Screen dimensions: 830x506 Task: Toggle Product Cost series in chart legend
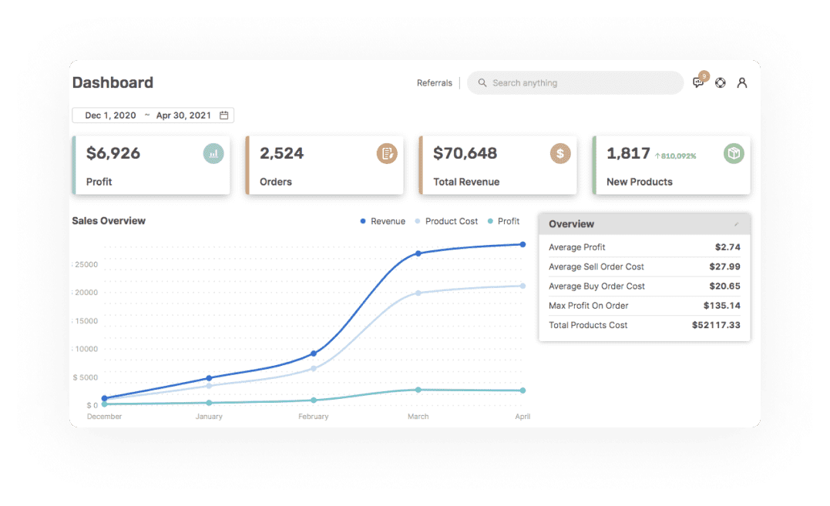446,221
